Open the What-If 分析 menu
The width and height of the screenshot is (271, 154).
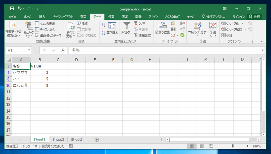pyautogui.click(x=197, y=29)
